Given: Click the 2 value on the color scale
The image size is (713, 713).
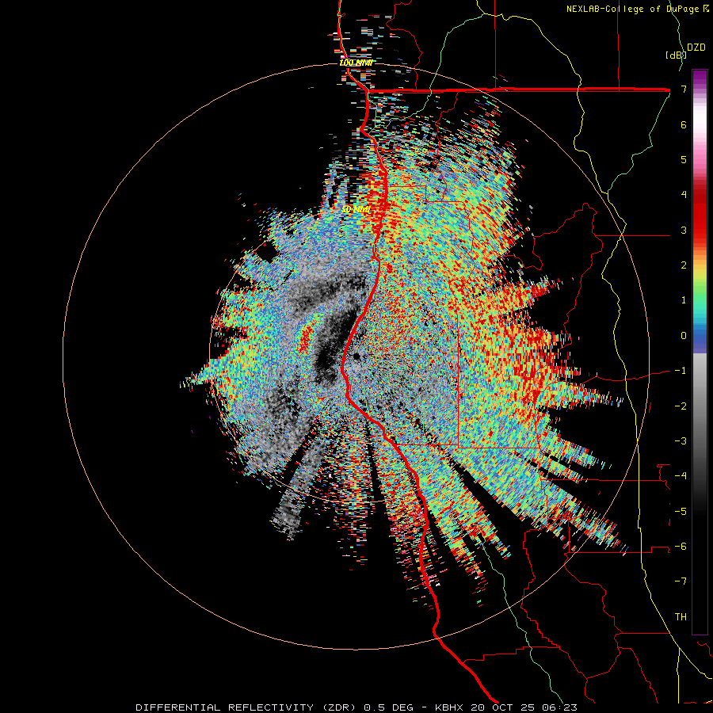Looking at the screenshot, I should (684, 265).
